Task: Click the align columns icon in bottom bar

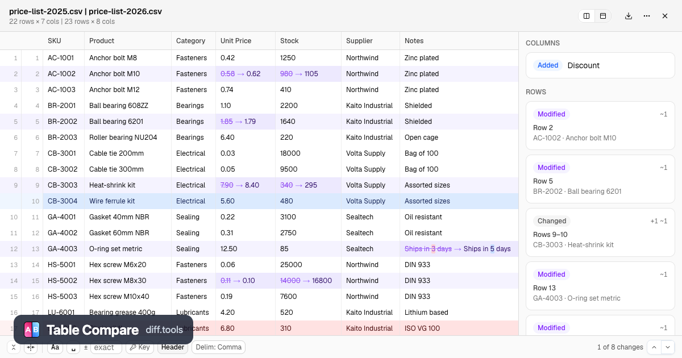Action: (31, 347)
